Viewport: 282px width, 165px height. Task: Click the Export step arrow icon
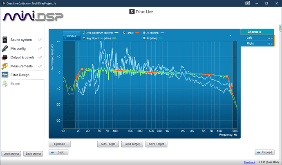point(5,84)
